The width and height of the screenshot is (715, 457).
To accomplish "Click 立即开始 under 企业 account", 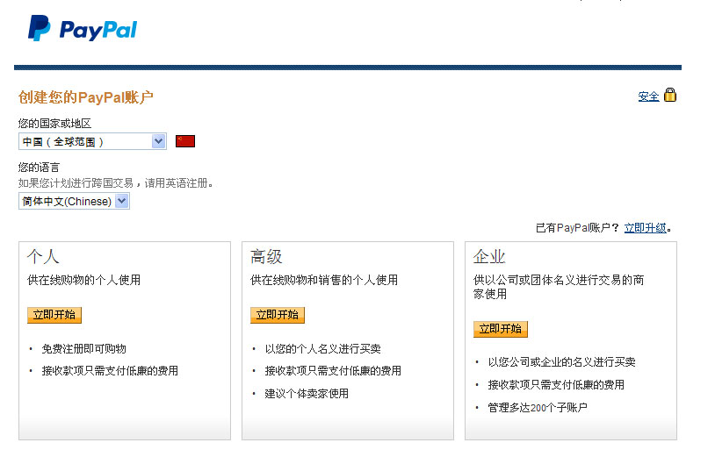I will click(500, 329).
